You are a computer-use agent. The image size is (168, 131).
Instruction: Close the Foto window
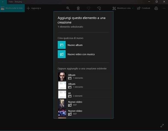[x=164, y=2]
